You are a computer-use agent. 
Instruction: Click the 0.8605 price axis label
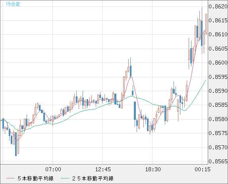[218, 49]
